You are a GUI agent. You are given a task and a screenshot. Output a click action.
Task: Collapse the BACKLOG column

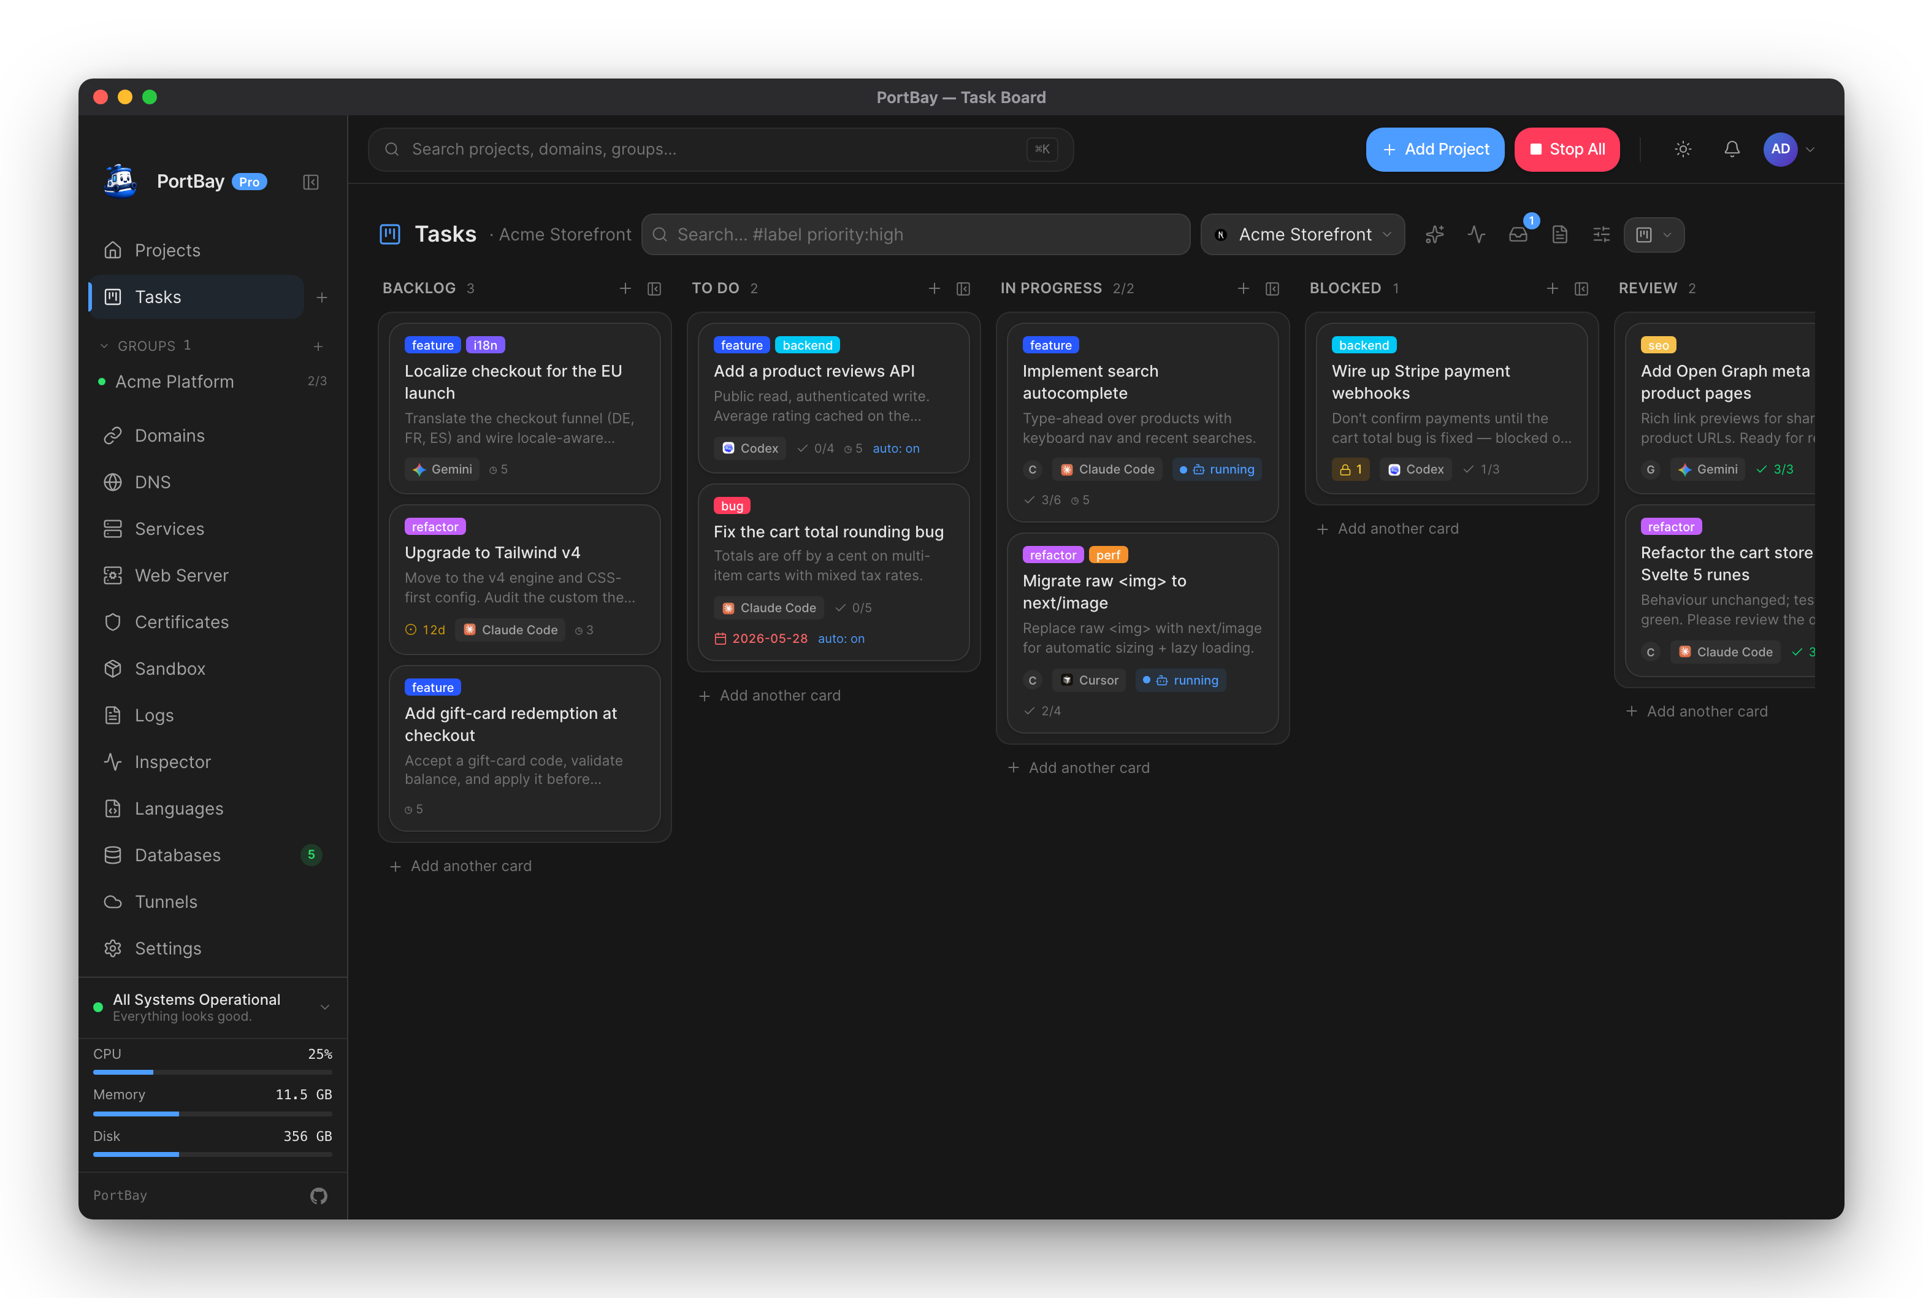click(654, 288)
